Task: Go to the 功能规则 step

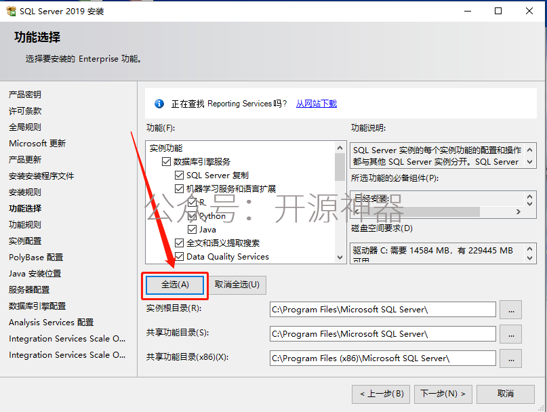Action: (25, 225)
